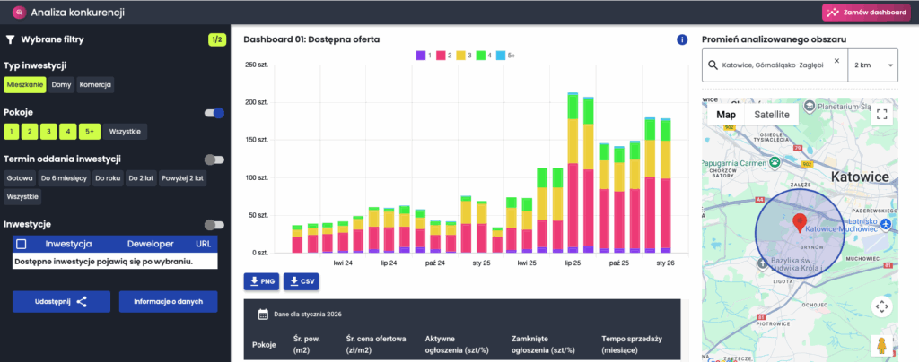This screenshot has width=919, height=362.
Task: Select the Domy investment type
Action: [62, 85]
